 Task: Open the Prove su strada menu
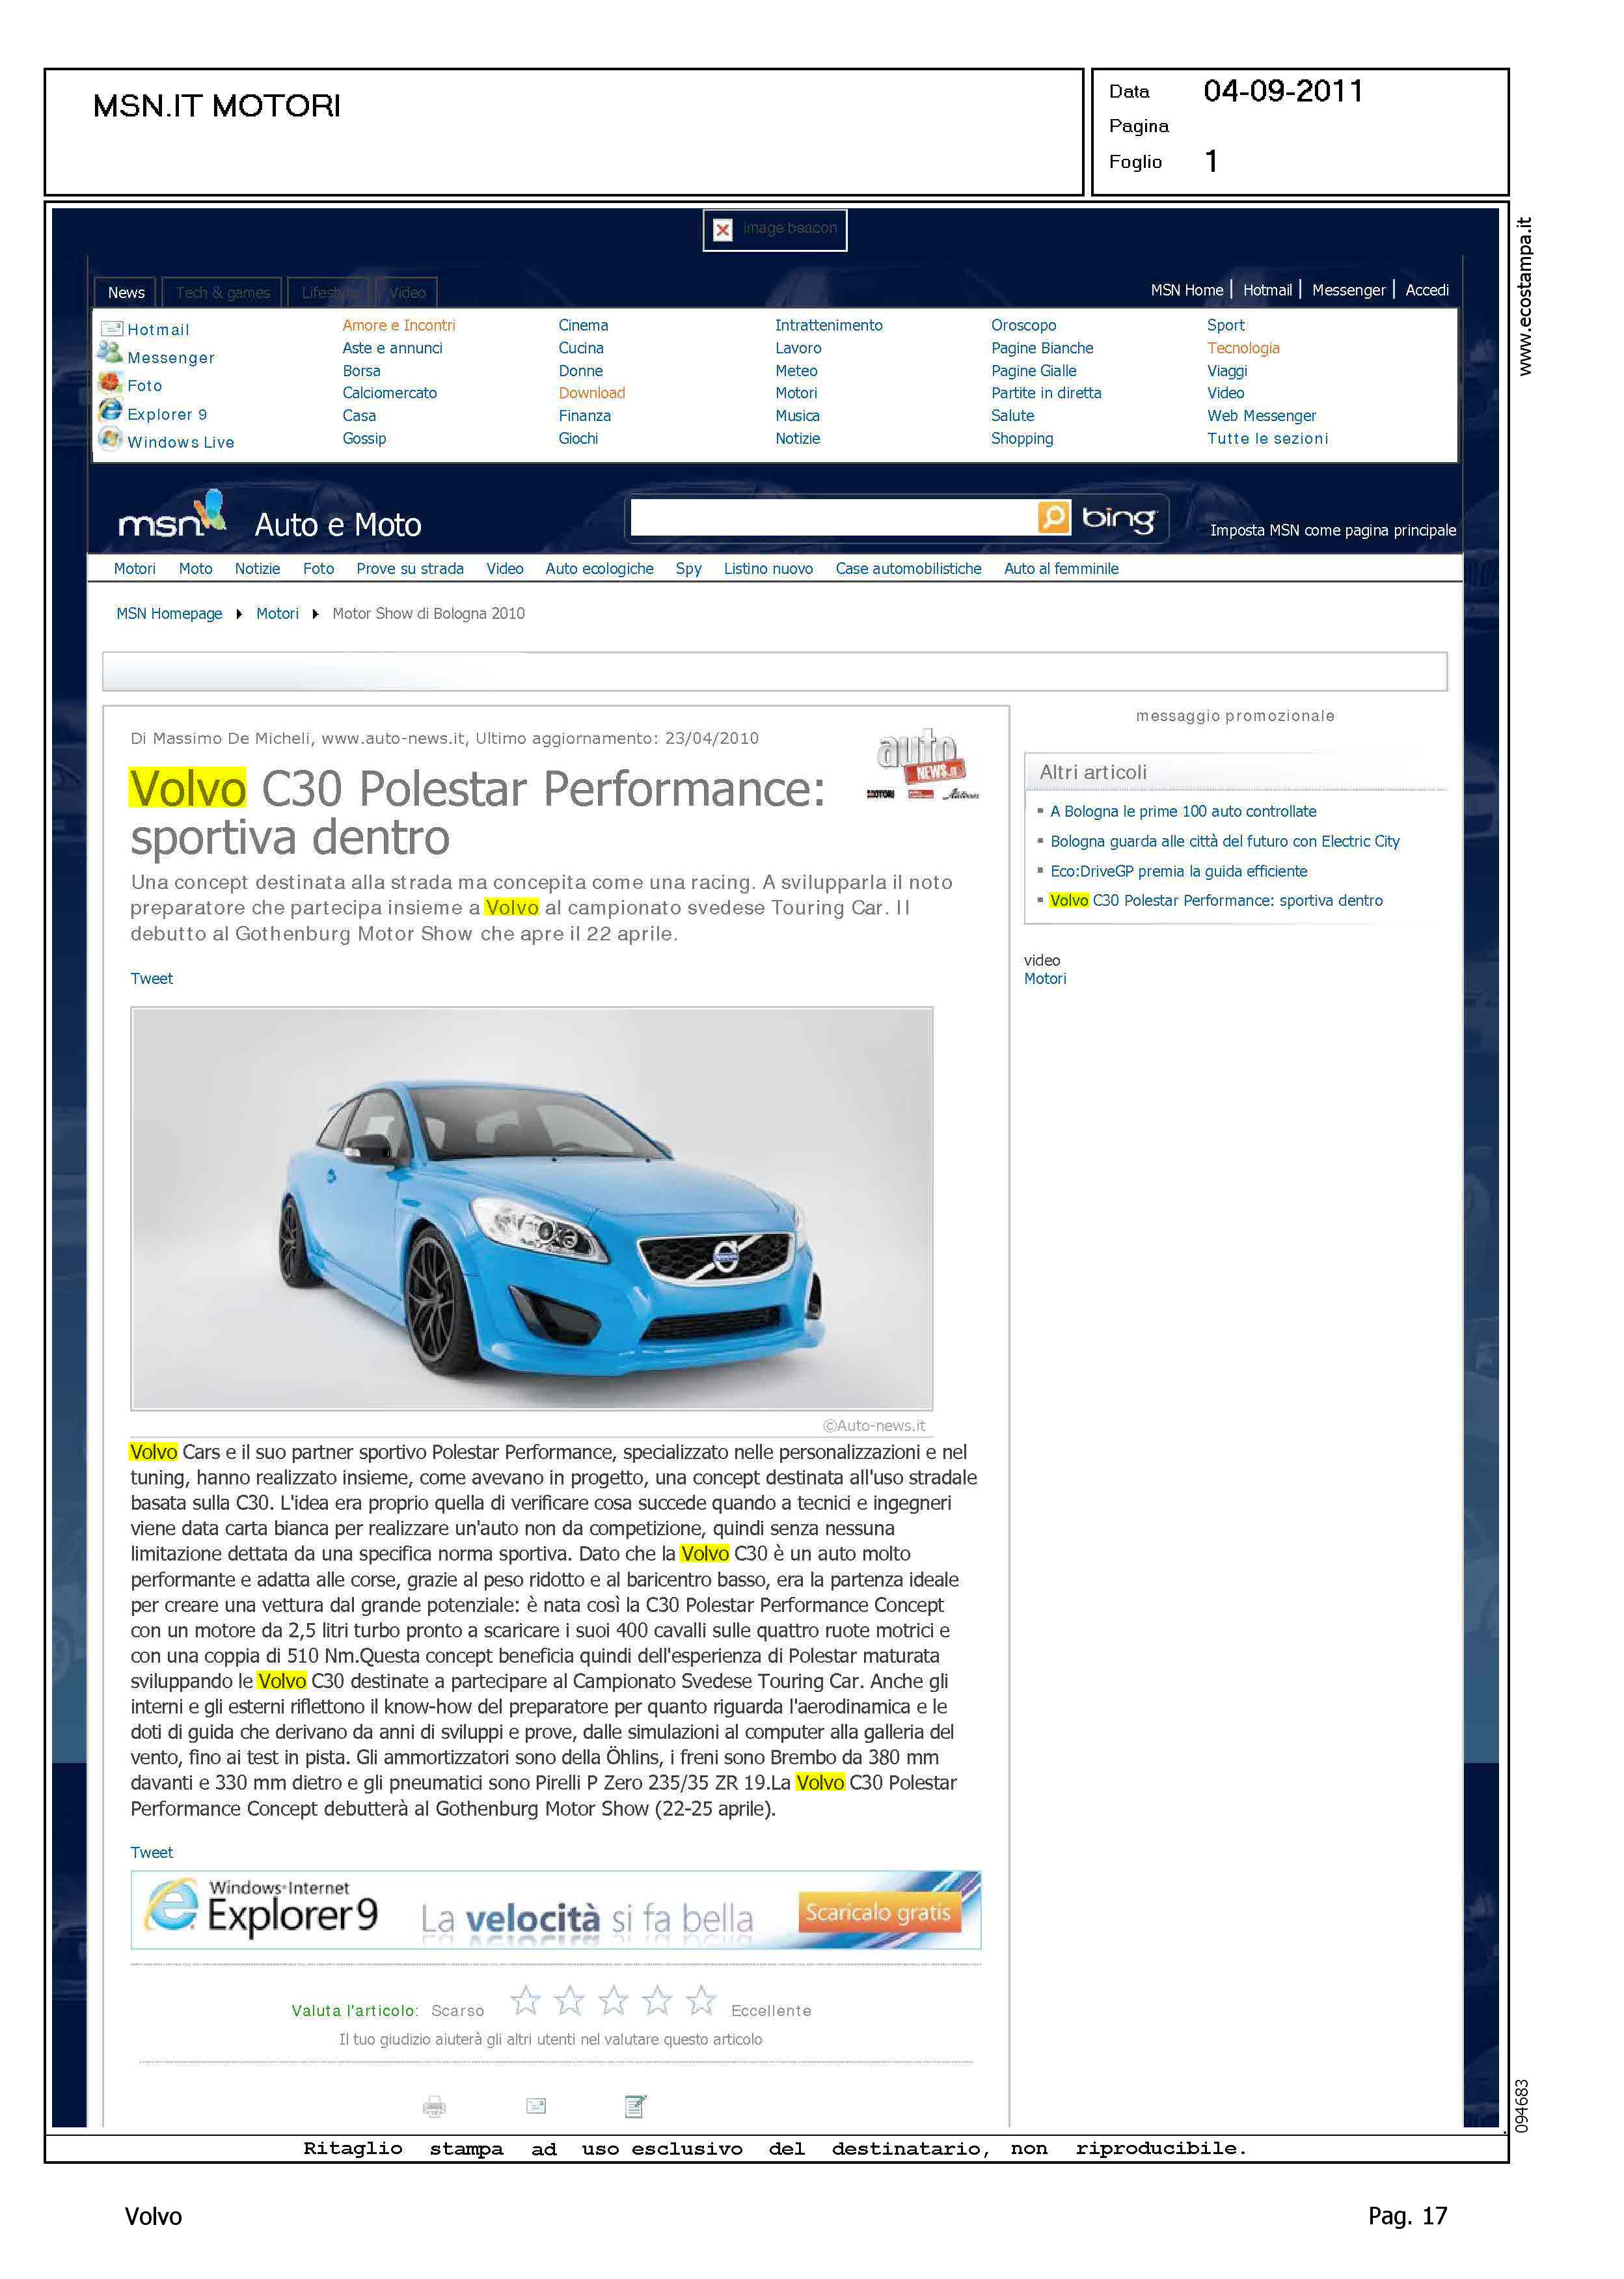(x=410, y=568)
